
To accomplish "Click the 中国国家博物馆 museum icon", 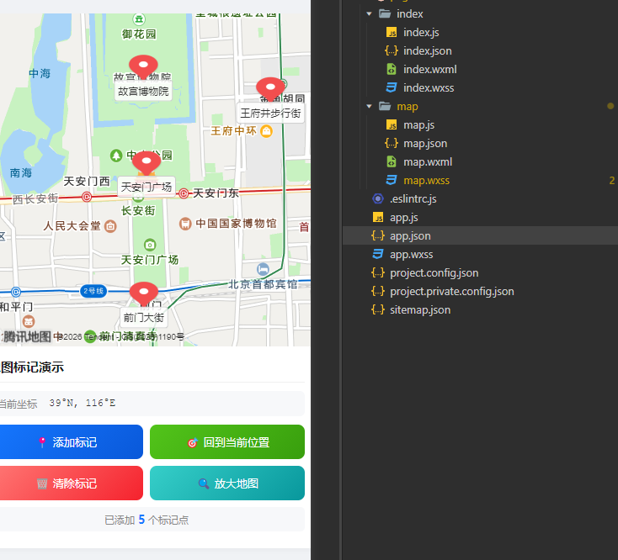I will pos(185,224).
